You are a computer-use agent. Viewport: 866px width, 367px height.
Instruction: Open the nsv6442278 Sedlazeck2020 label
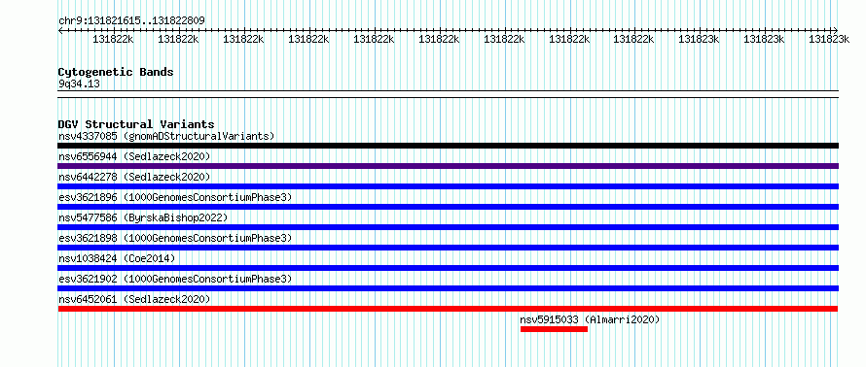tap(134, 177)
